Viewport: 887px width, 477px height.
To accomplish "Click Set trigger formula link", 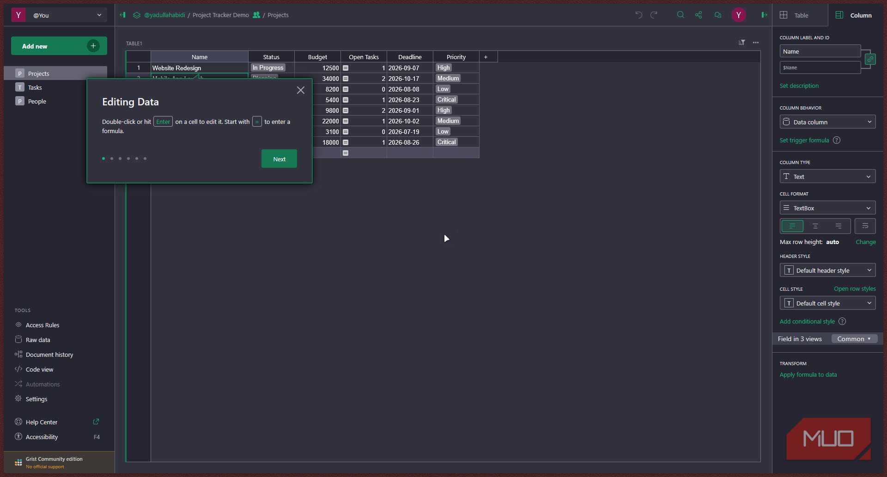I will [x=804, y=140].
